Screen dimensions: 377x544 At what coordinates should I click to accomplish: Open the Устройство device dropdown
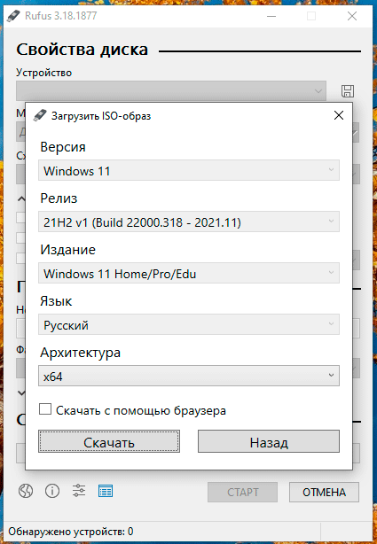(171, 91)
